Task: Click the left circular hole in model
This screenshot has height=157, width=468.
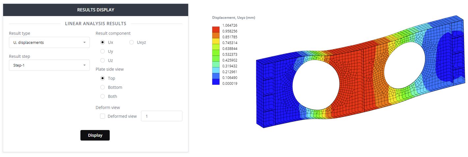Action: [x=316, y=85]
